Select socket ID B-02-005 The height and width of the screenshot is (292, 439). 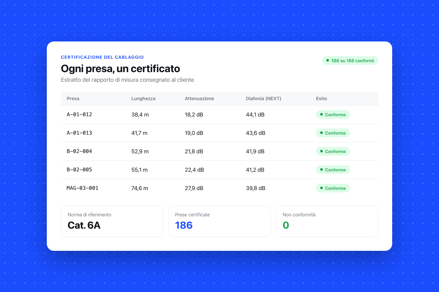pyautogui.click(x=79, y=170)
